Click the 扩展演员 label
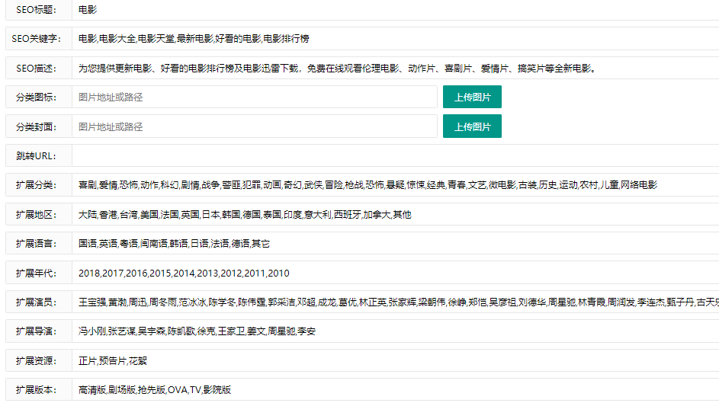 [36, 302]
